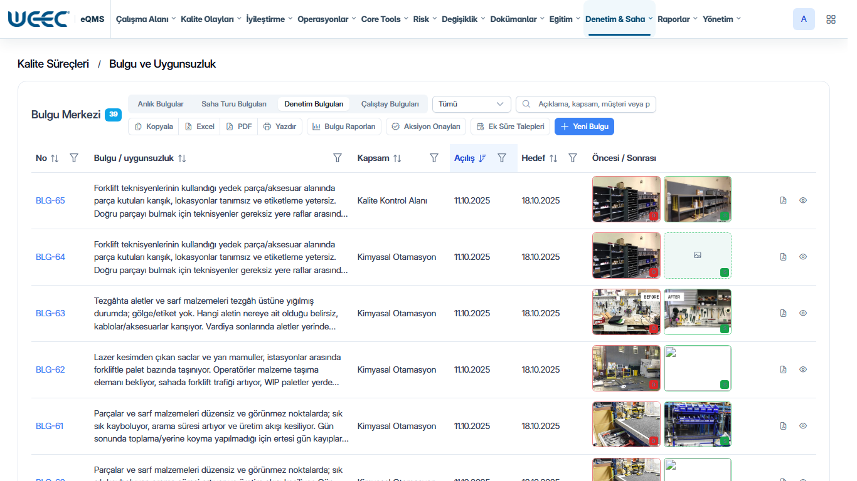Sort by Bulgu / uygunsuzluk column arrows

182,158
